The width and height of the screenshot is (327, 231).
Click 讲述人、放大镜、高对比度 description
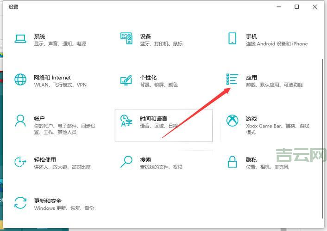pos(62,167)
